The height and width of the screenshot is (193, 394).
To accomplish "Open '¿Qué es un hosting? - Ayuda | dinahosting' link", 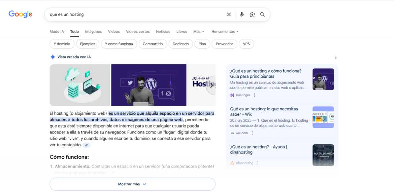I will coord(259,150).
